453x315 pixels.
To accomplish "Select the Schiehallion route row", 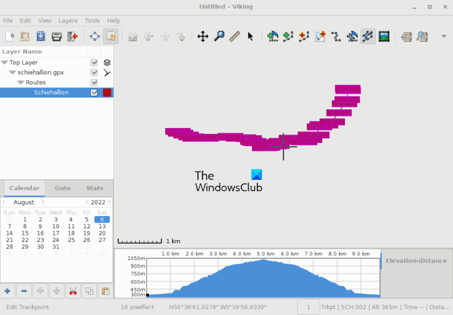I will pyautogui.click(x=57, y=92).
